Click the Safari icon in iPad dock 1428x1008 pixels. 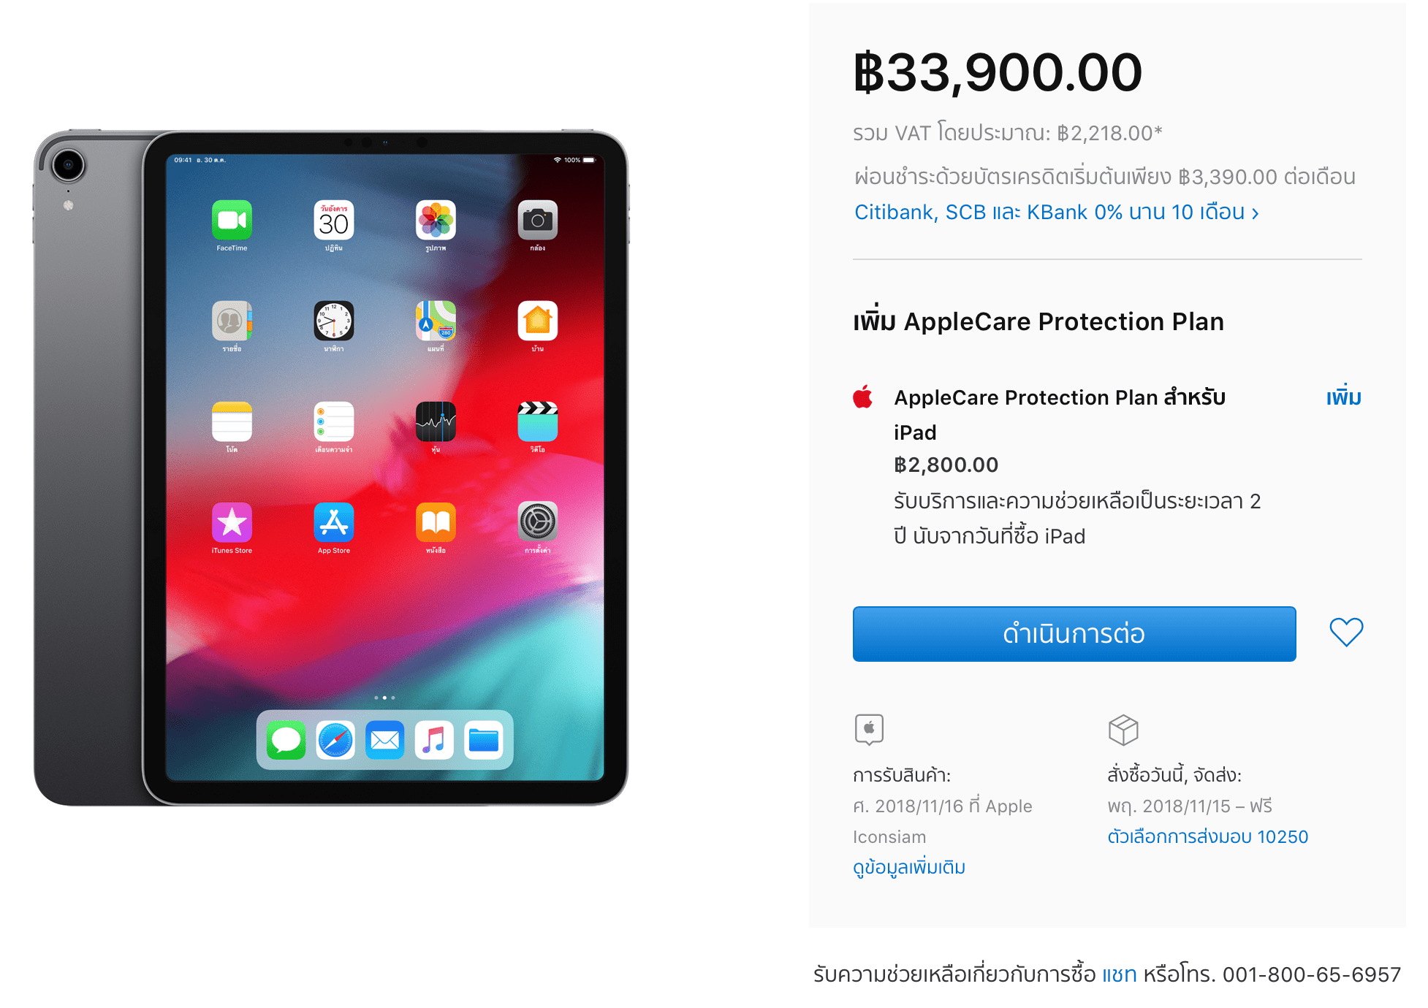[x=335, y=740]
